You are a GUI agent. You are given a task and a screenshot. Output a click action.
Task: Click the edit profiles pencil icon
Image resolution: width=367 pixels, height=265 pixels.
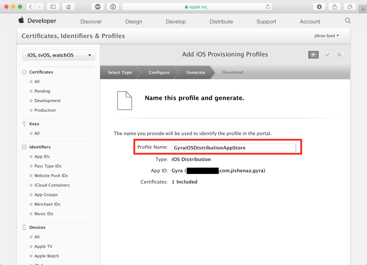pos(326,55)
